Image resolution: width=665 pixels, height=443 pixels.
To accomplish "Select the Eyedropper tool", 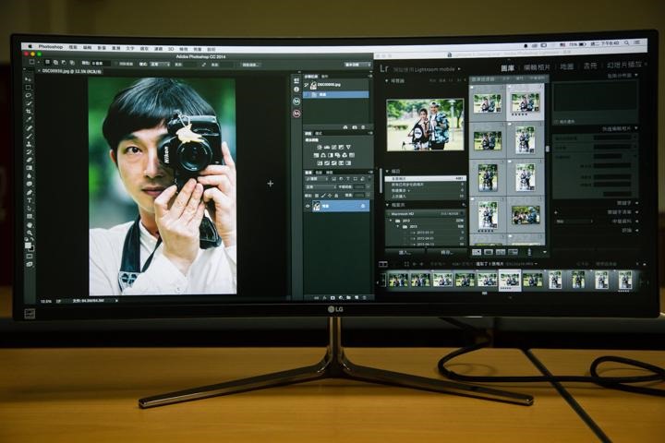I will click(x=29, y=120).
